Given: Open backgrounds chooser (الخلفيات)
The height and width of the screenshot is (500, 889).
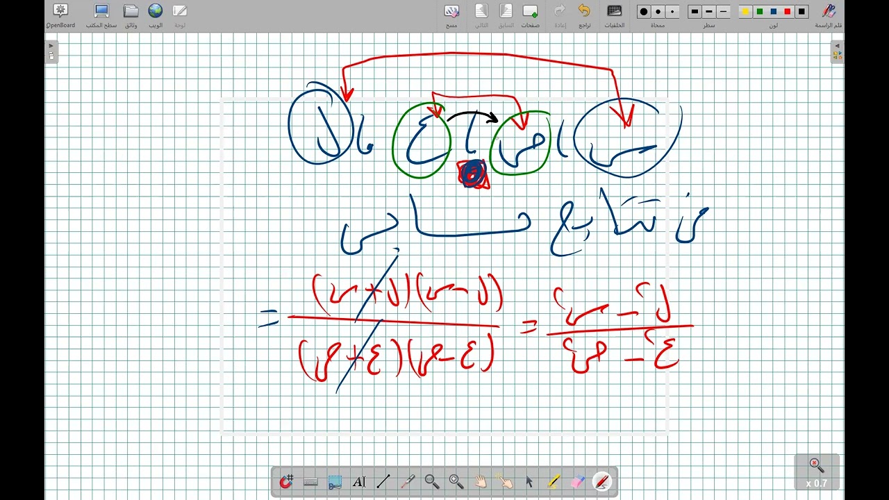Looking at the screenshot, I should tap(614, 15).
